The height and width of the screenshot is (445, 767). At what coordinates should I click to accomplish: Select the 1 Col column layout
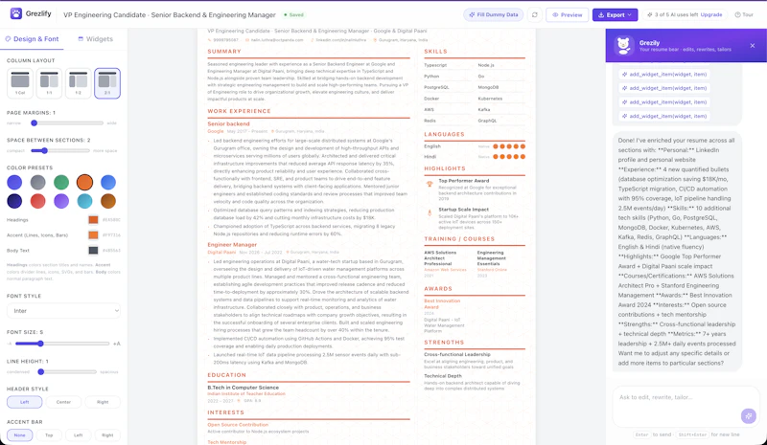[x=20, y=83]
